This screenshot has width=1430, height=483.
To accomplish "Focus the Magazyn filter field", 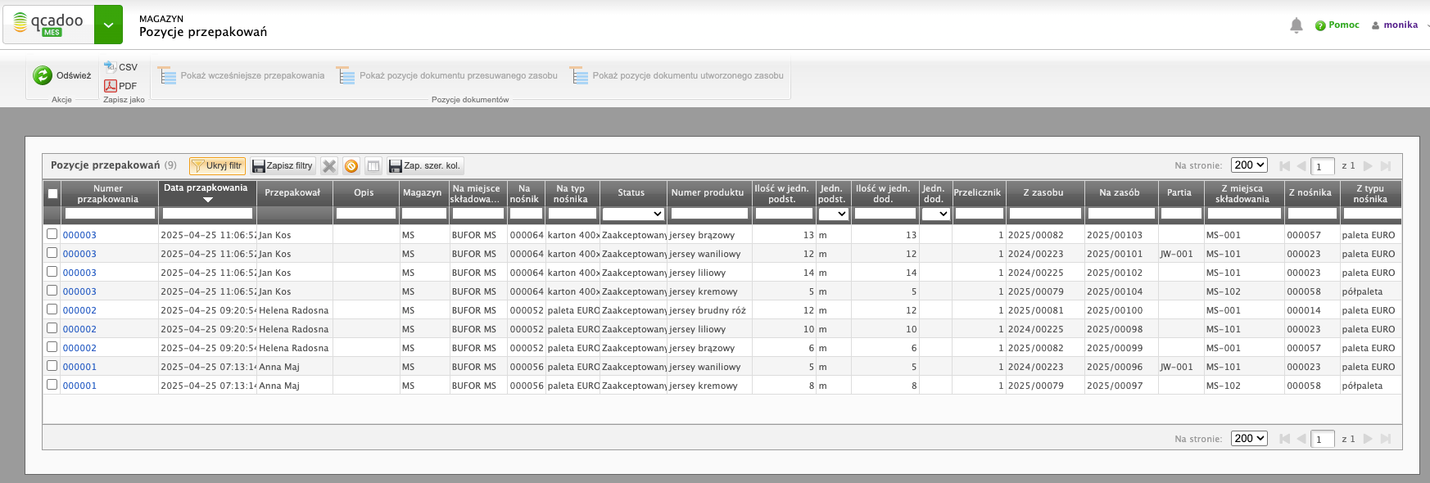I will point(424,214).
